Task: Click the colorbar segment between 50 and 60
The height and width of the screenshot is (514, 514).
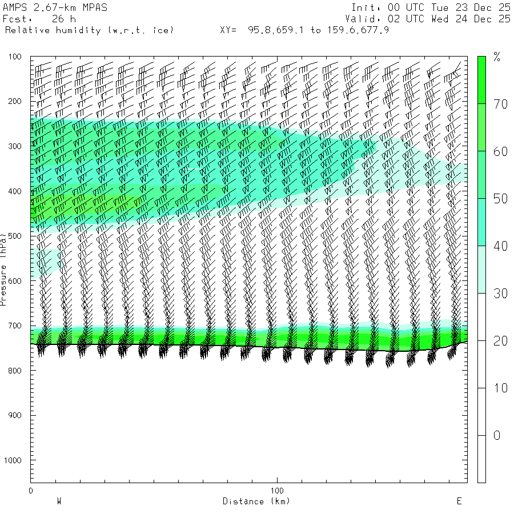Action: click(481, 175)
